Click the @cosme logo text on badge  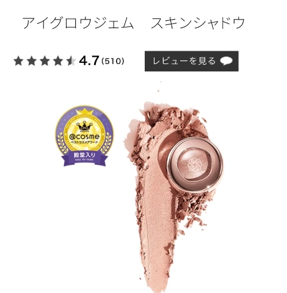pyautogui.click(x=84, y=137)
